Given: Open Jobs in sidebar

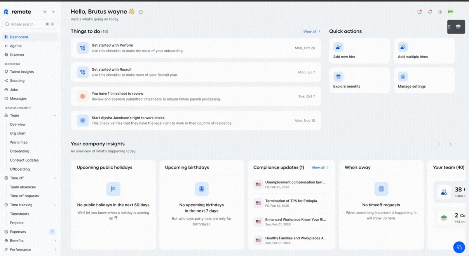Looking at the screenshot, I should (x=30, y=90).
